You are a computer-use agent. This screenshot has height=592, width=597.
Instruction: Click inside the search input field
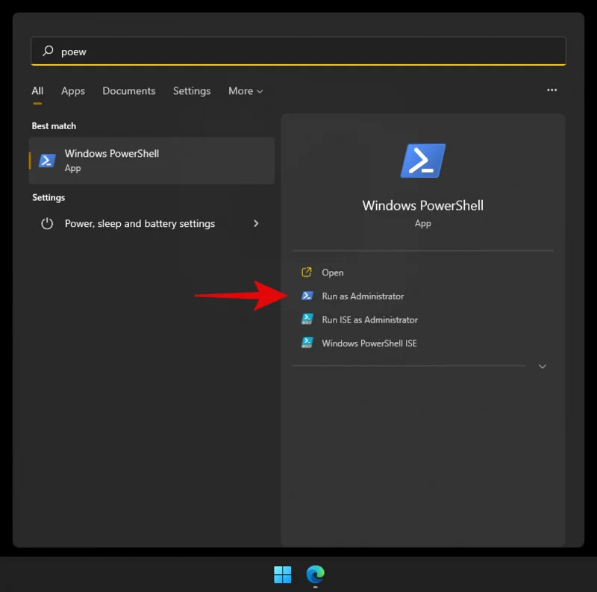coord(224,51)
